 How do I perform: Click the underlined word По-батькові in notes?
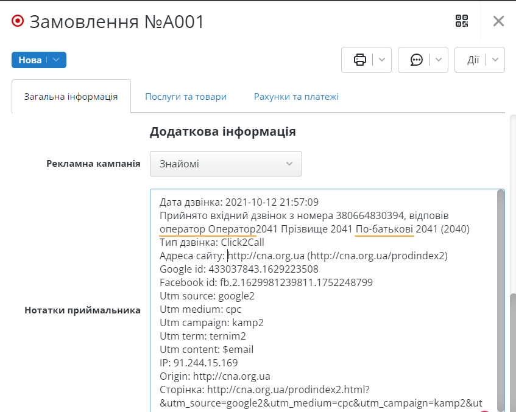tap(384, 229)
